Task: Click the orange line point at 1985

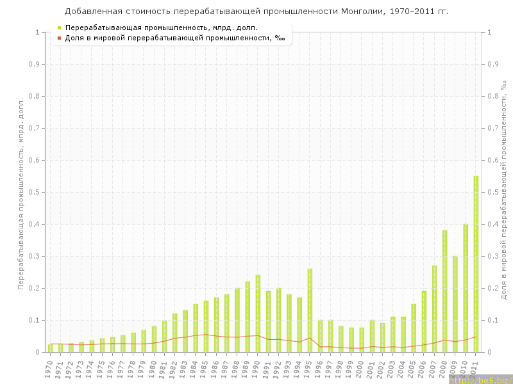Action: (206, 334)
